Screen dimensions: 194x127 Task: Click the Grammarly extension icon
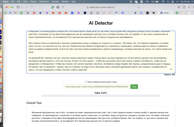(x=53, y=7)
